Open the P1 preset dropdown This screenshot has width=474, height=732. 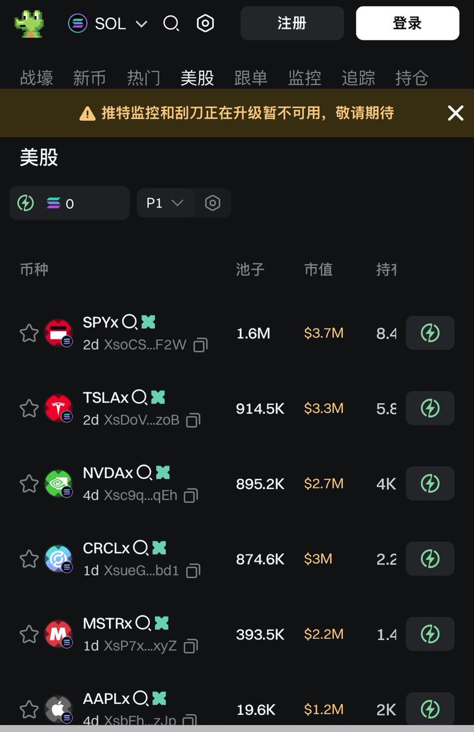pyautogui.click(x=165, y=203)
